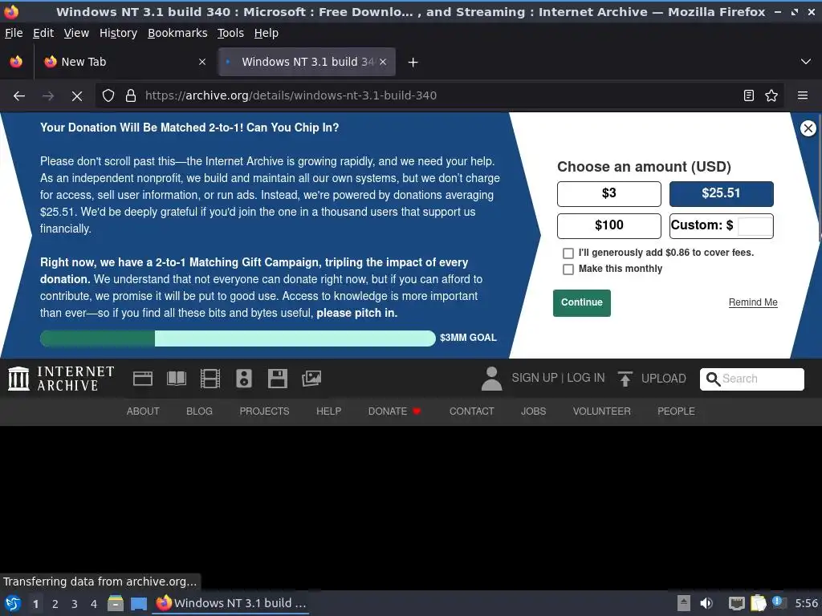Click the Custom donation amount field

point(755,225)
